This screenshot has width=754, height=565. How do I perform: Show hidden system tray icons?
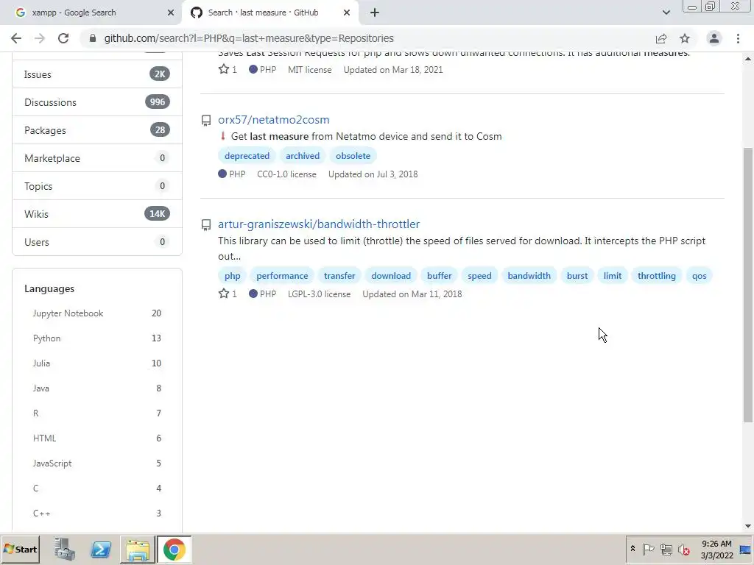click(x=633, y=549)
